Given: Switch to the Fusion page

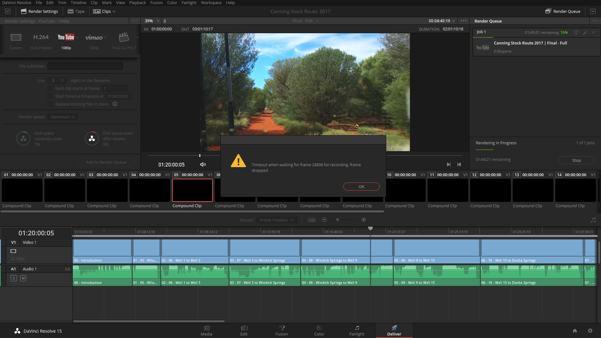Looking at the screenshot, I should [281, 330].
